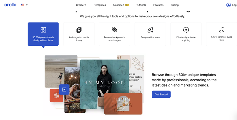This screenshot has width=237, height=120.
Task: Open the Unlimited NEW menu item
Action: 121,5
